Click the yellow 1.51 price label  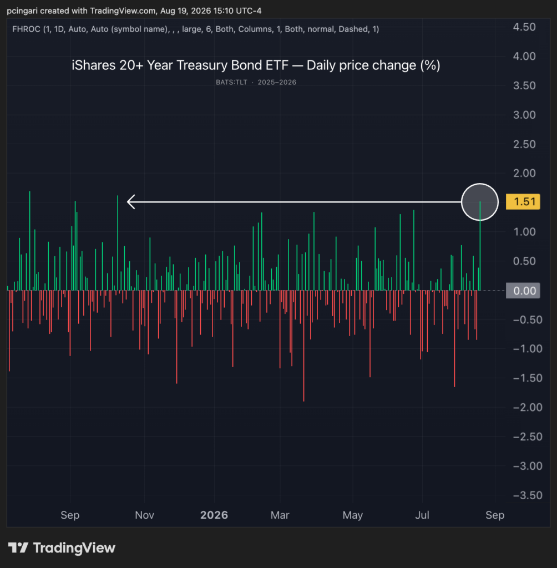(x=523, y=201)
